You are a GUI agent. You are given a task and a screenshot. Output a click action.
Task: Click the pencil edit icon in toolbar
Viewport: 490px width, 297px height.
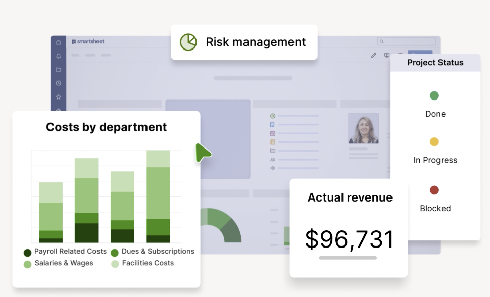(374, 55)
